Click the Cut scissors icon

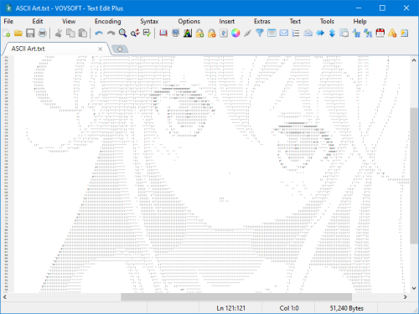59,33
